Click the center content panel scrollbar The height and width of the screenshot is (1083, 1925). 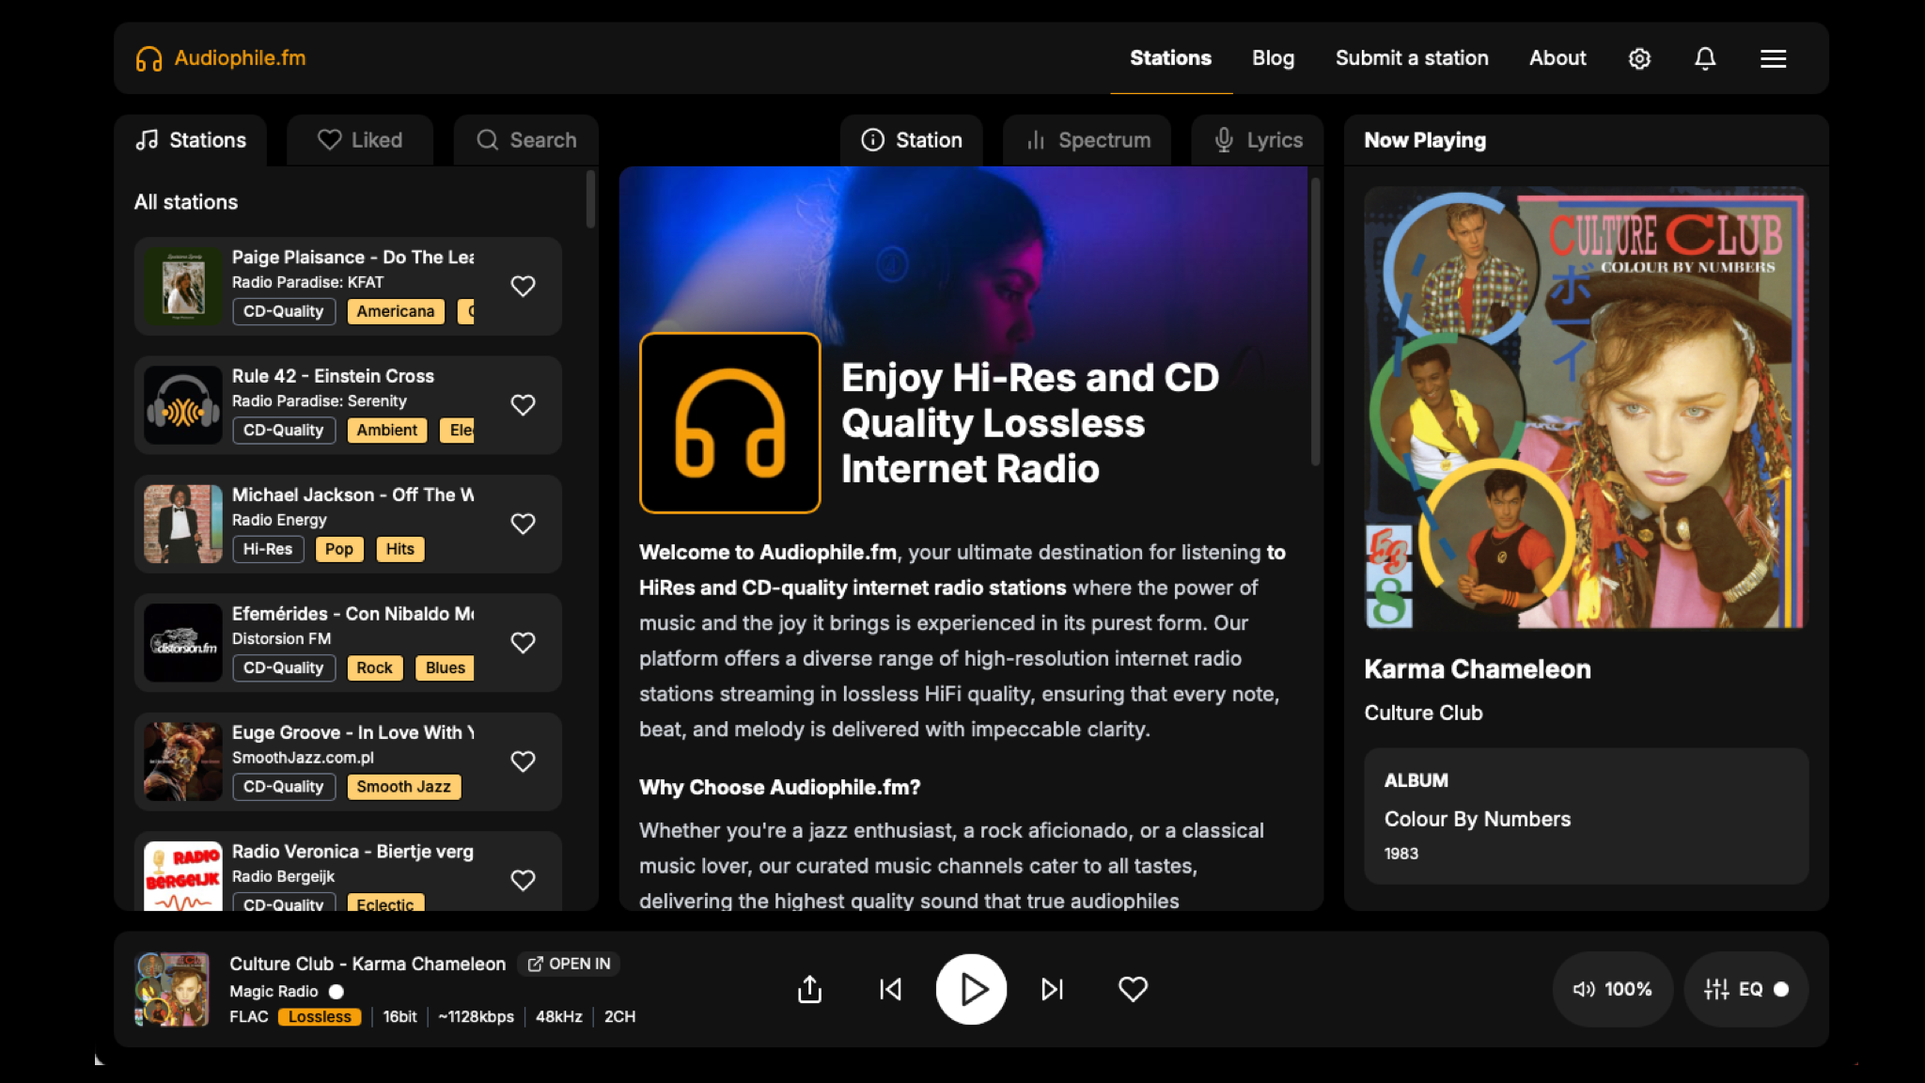tap(1315, 320)
